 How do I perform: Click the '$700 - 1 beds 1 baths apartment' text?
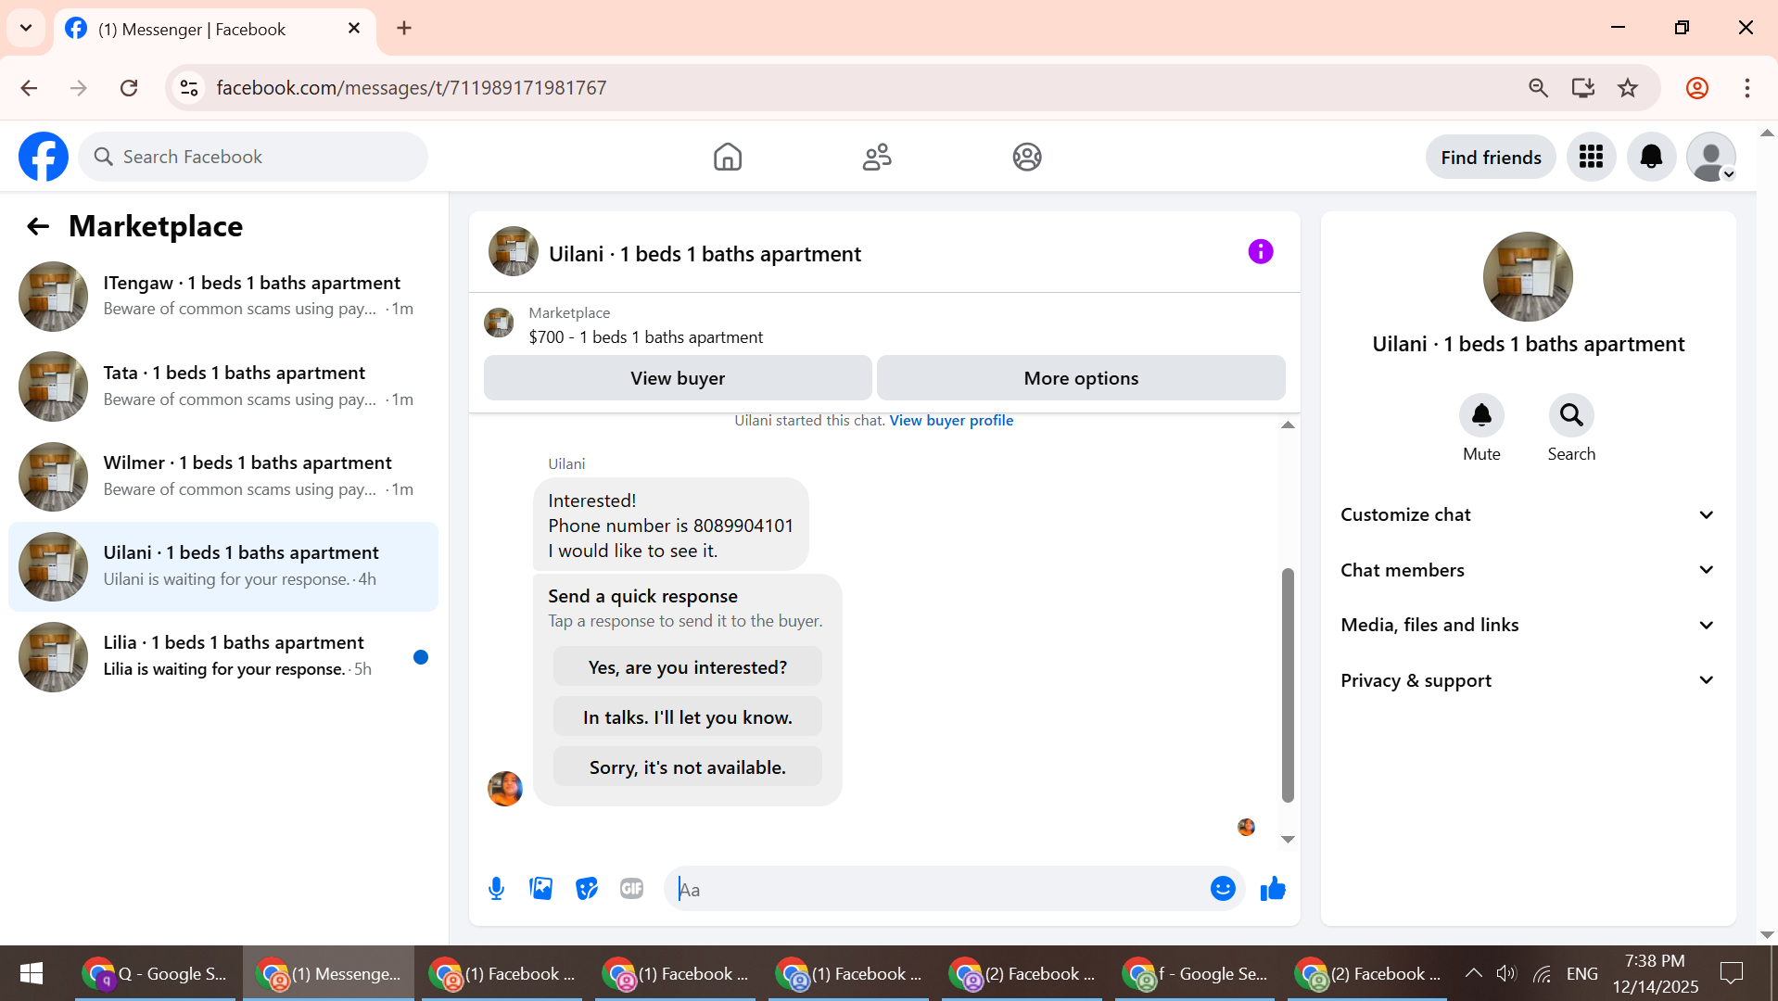pos(646,337)
